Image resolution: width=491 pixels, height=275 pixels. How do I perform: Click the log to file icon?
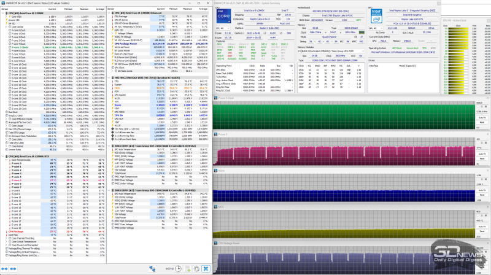[x=188, y=268]
